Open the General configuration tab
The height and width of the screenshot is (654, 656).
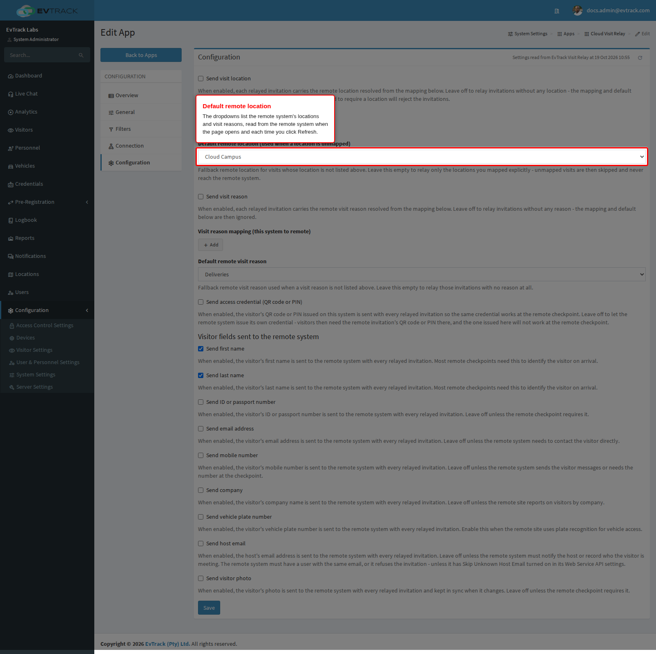(x=141, y=112)
